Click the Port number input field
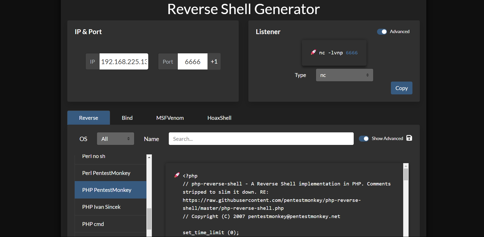484x237 pixels. pyautogui.click(x=193, y=62)
